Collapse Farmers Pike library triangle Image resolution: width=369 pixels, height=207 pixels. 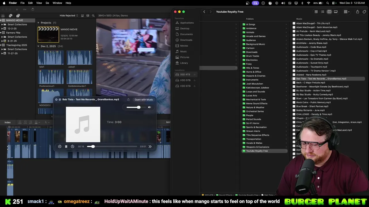coord(1,33)
